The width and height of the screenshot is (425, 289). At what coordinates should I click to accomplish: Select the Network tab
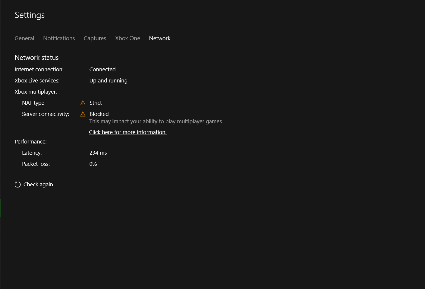pos(160,38)
